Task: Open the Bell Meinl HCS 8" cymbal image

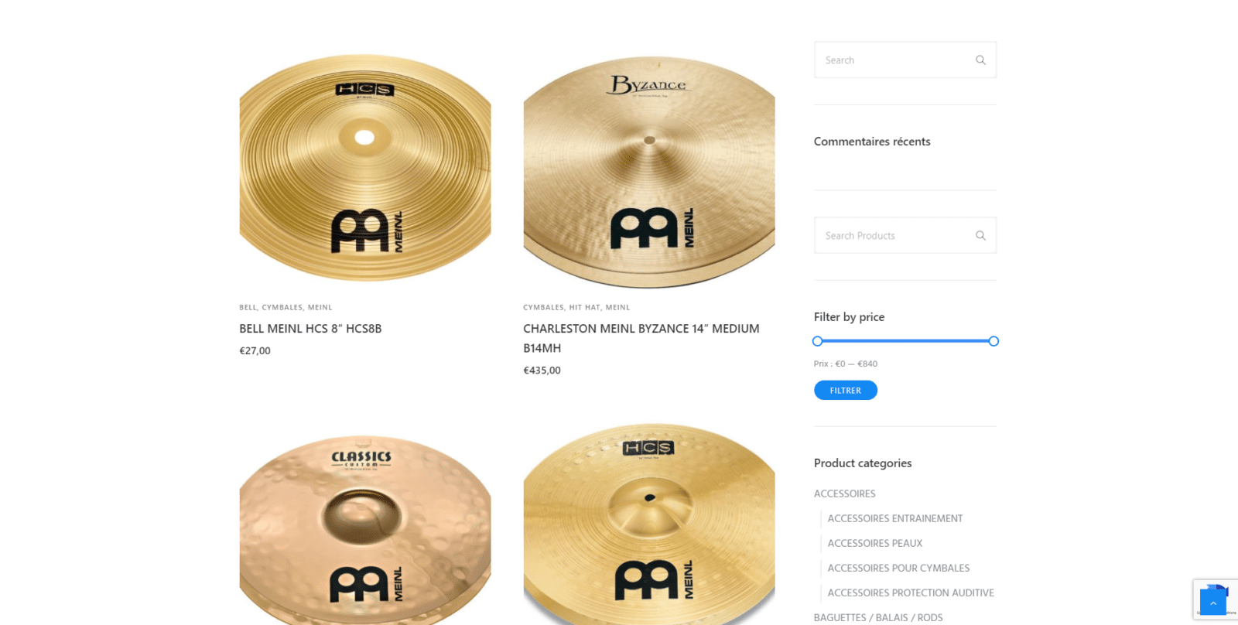Action: coord(365,167)
